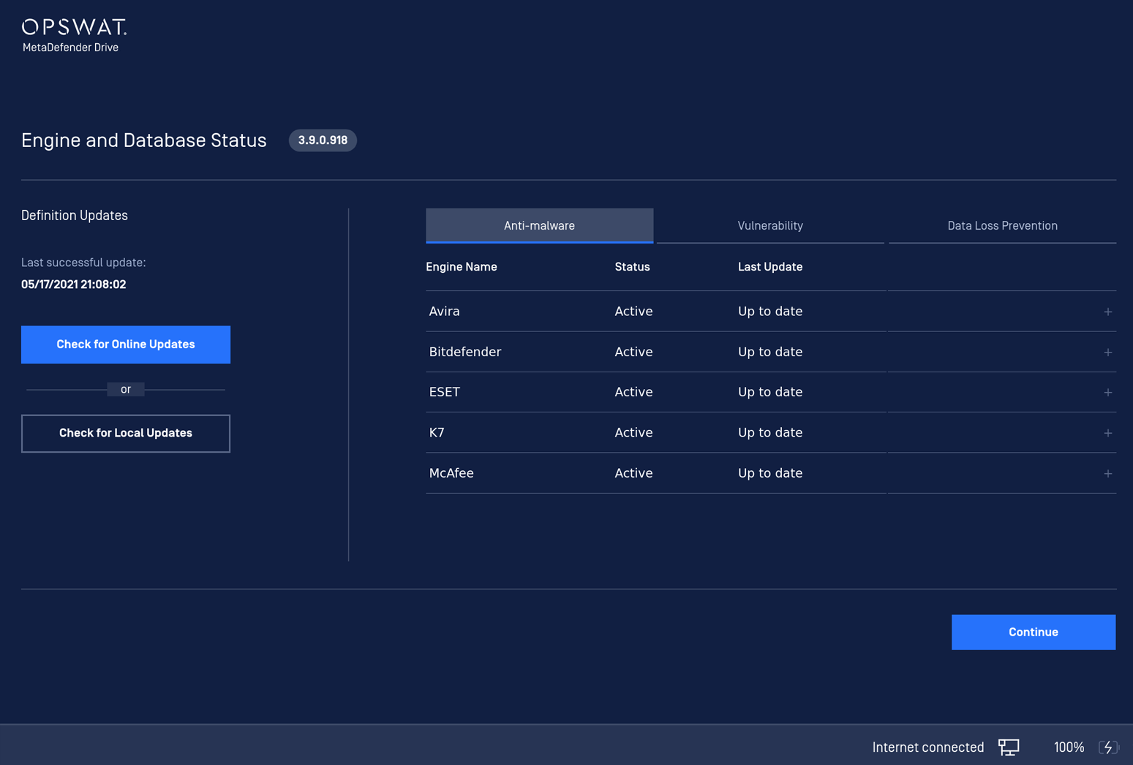Open the Data Loss Prevention tab
Screen dimensions: 1133x765
[x=1002, y=225]
